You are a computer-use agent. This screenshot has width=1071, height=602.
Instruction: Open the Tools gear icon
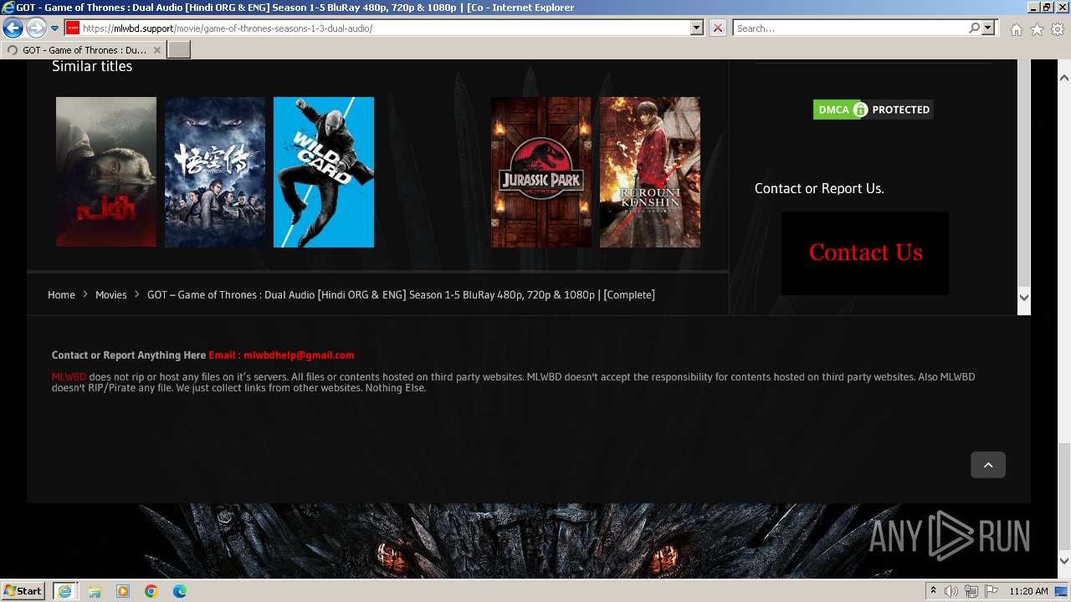coord(1058,29)
